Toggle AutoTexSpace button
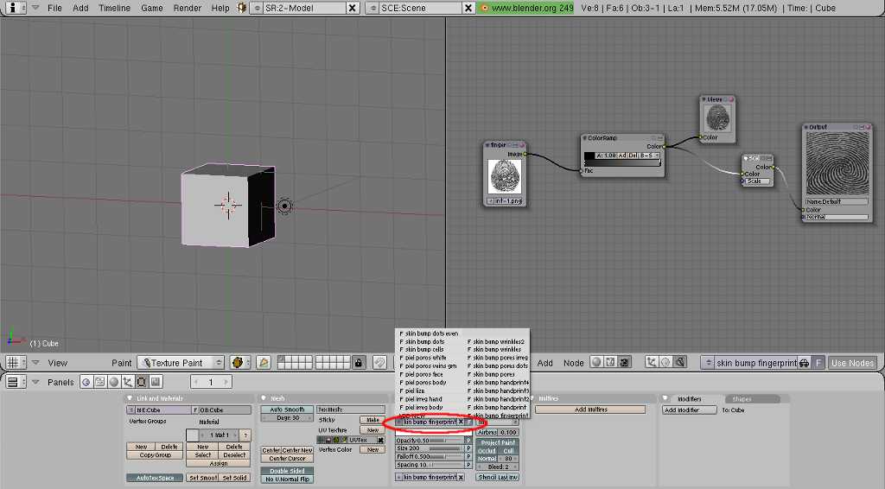The height and width of the screenshot is (489, 885). [x=156, y=478]
